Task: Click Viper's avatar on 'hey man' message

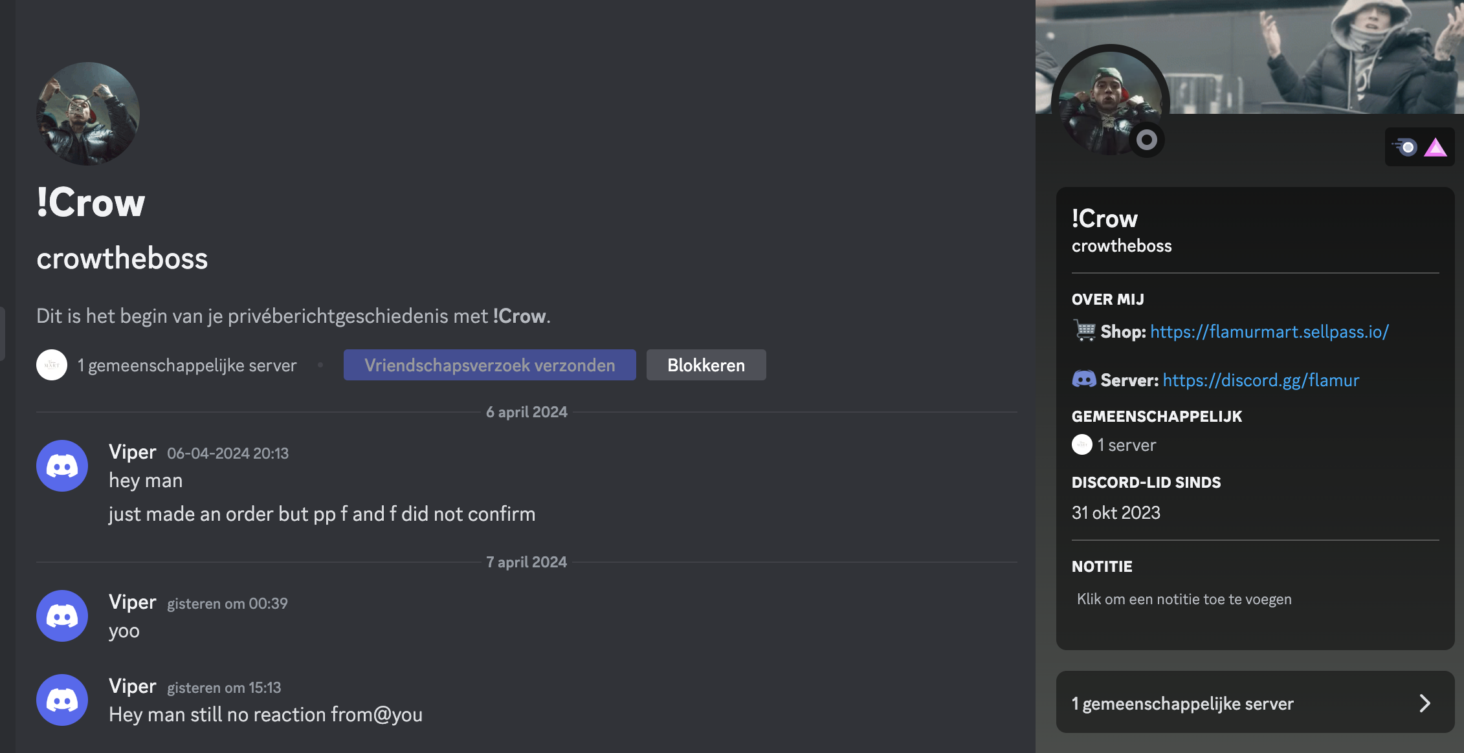Action: tap(62, 466)
